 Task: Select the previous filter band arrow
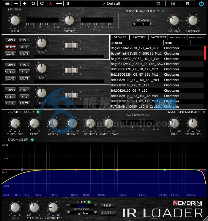coord(68,206)
